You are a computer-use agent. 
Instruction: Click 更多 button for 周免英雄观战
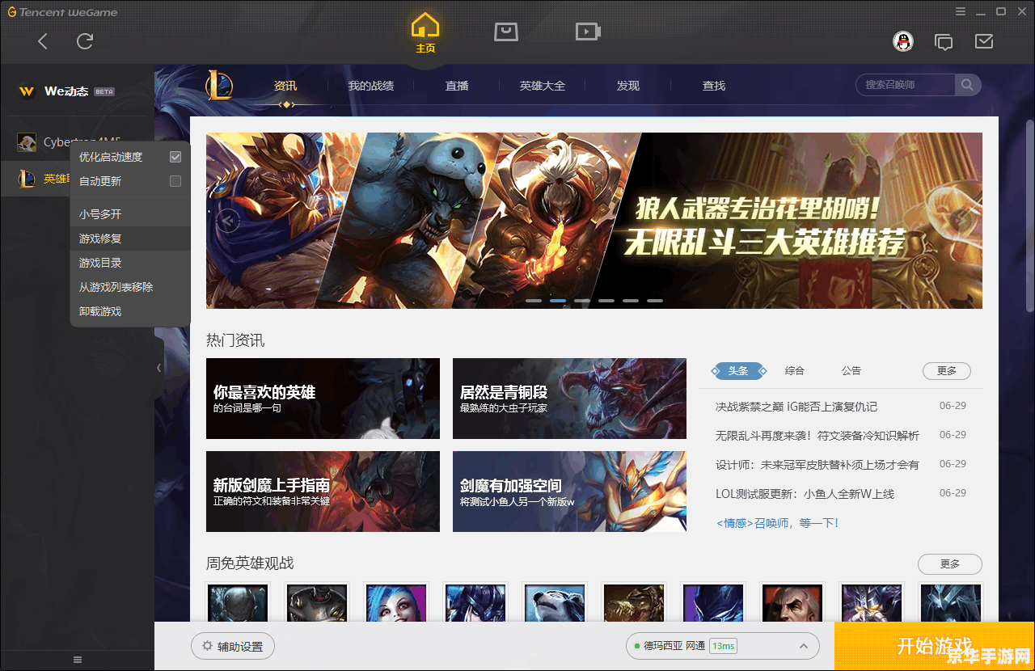pos(950,564)
